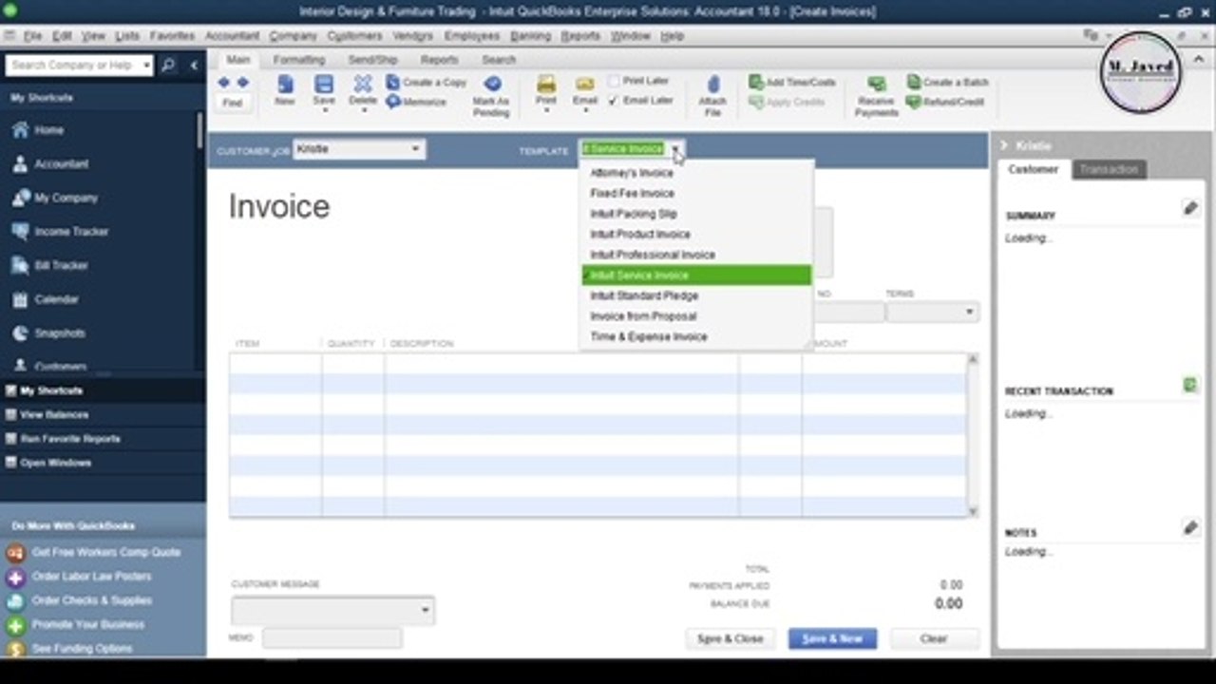1216x684 pixels.
Task: Click the Memo input field
Action: pos(332,638)
